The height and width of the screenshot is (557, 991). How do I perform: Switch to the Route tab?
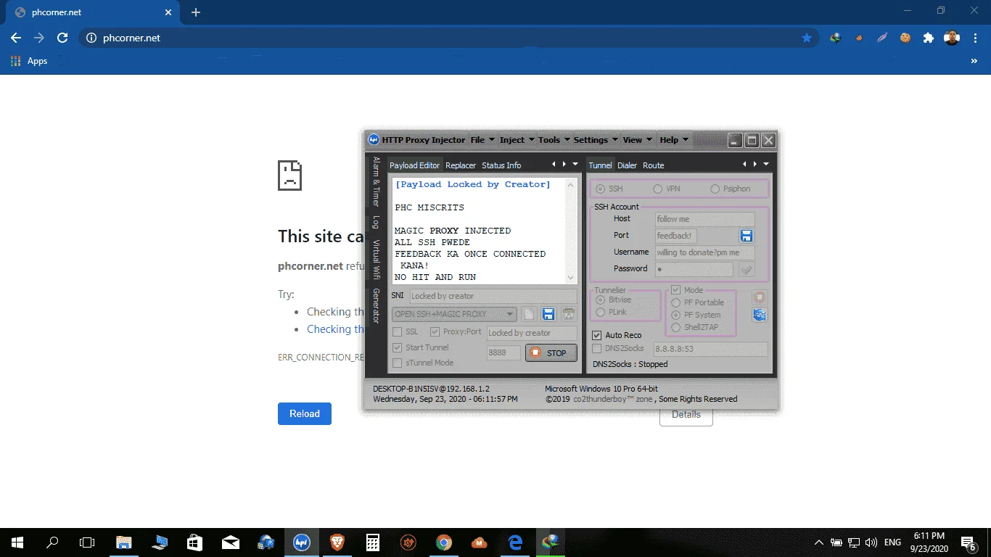653,165
